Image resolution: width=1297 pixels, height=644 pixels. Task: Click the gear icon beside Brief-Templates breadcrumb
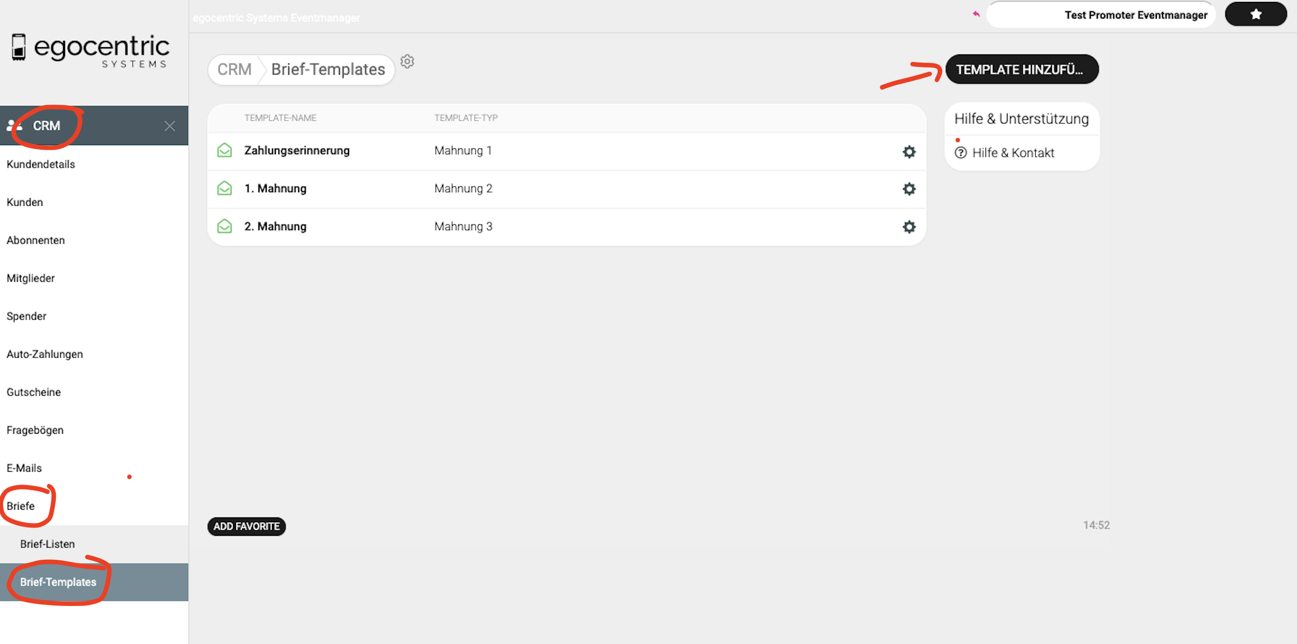[407, 62]
